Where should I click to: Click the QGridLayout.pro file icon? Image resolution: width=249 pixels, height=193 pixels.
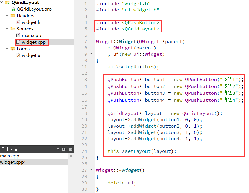point(13,9)
